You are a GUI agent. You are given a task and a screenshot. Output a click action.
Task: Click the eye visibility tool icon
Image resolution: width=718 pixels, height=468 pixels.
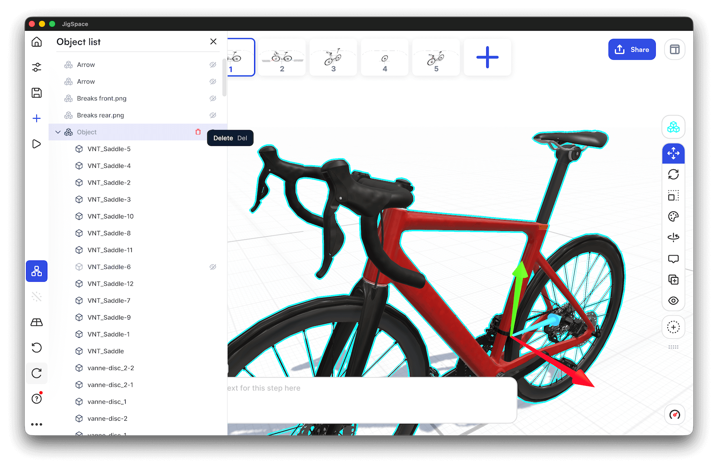pyautogui.click(x=673, y=301)
